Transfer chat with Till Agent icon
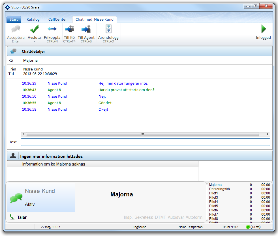This screenshot has width=278, height=236. click(x=86, y=29)
